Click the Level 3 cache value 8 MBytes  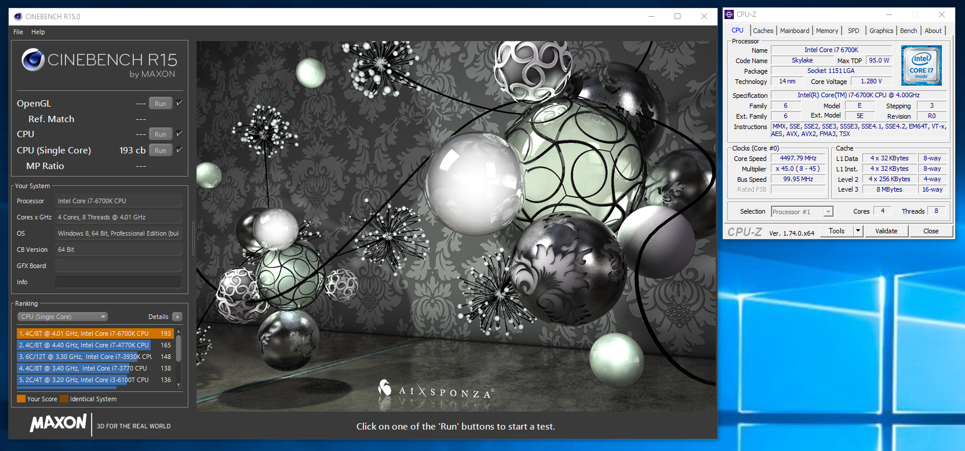(x=889, y=189)
